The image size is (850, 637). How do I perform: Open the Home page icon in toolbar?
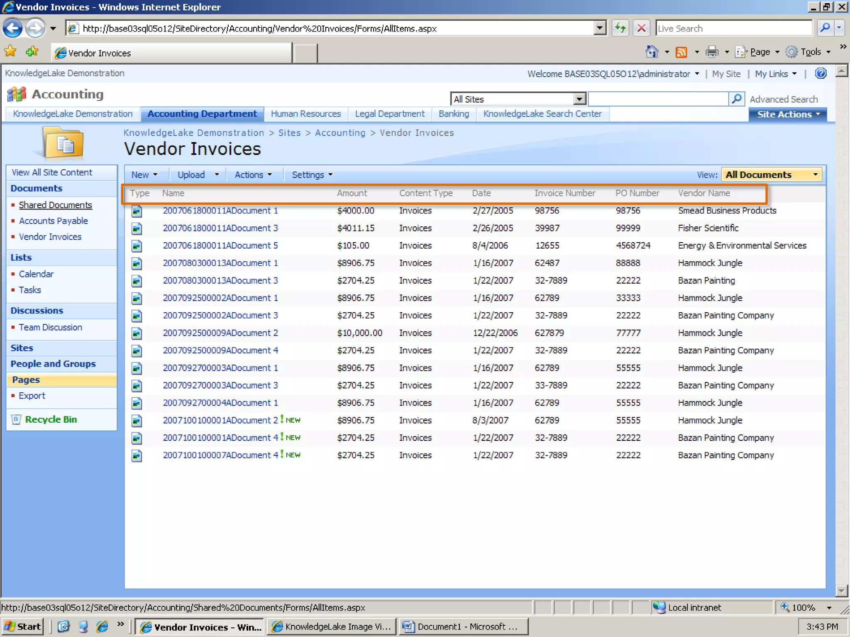pos(652,52)
